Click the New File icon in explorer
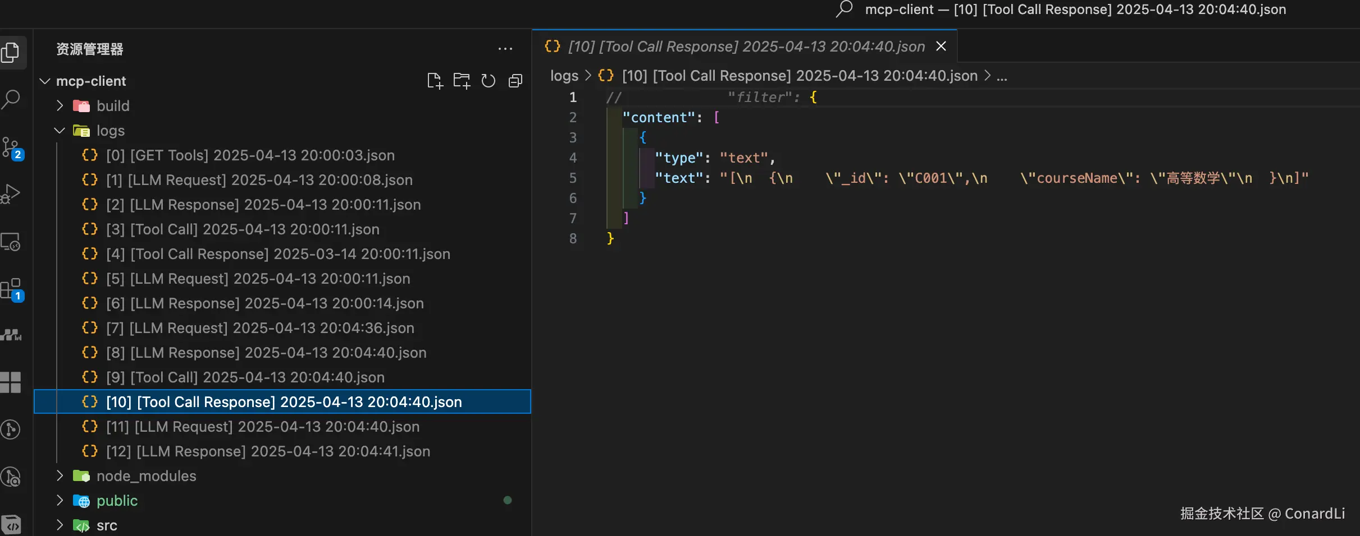This screenshot has width=1360, height=536. pos(435,81)
